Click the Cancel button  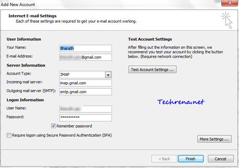coord(220,159)
